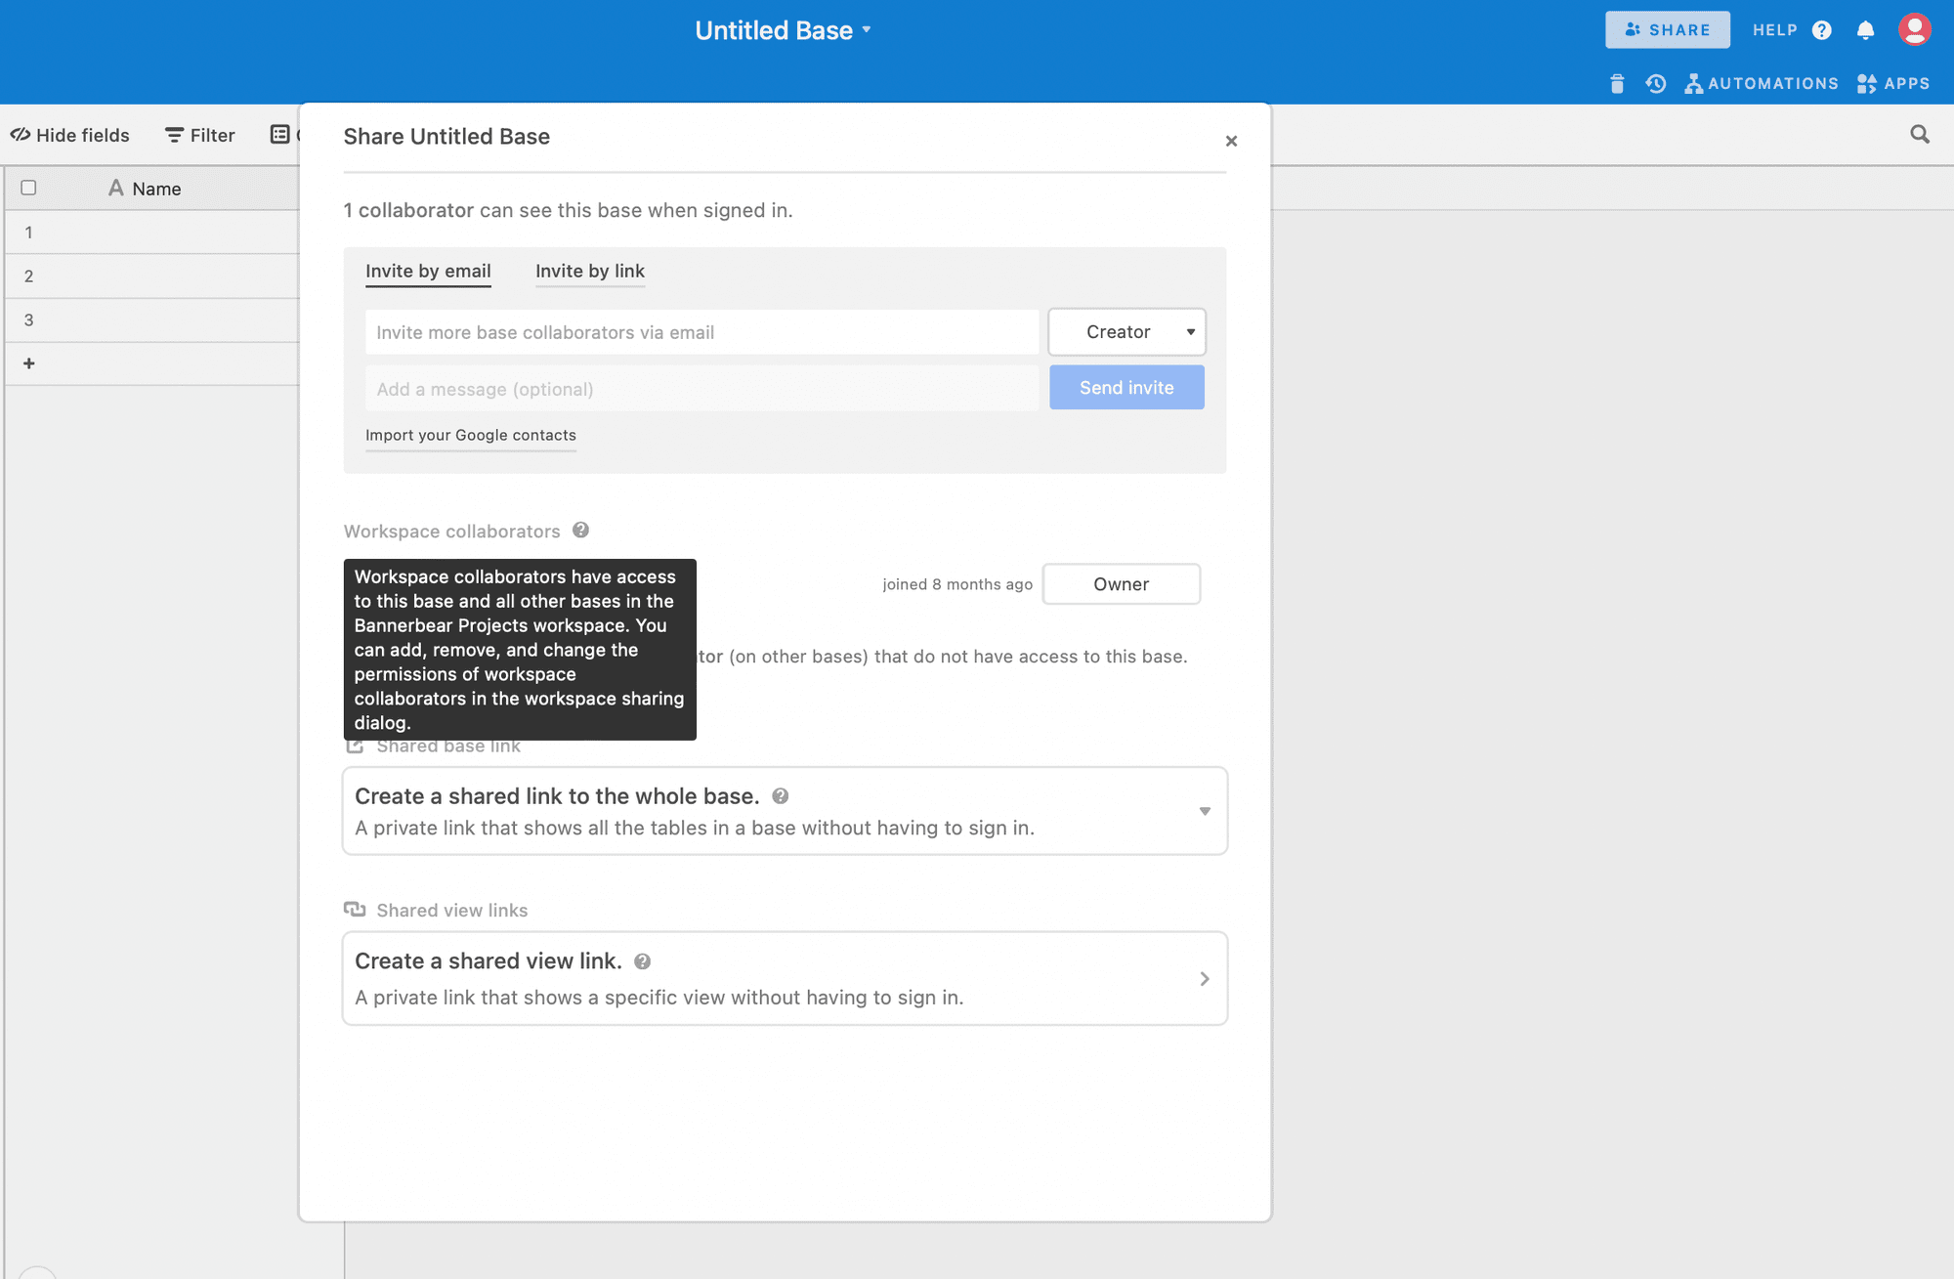1954x1279 pixels.
Task: Select row 3 in the grid
Action: [28, 320]
